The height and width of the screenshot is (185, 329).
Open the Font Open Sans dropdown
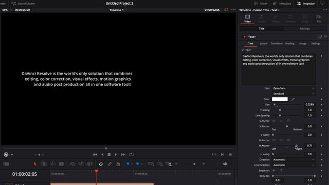click(x=294, y=88)
